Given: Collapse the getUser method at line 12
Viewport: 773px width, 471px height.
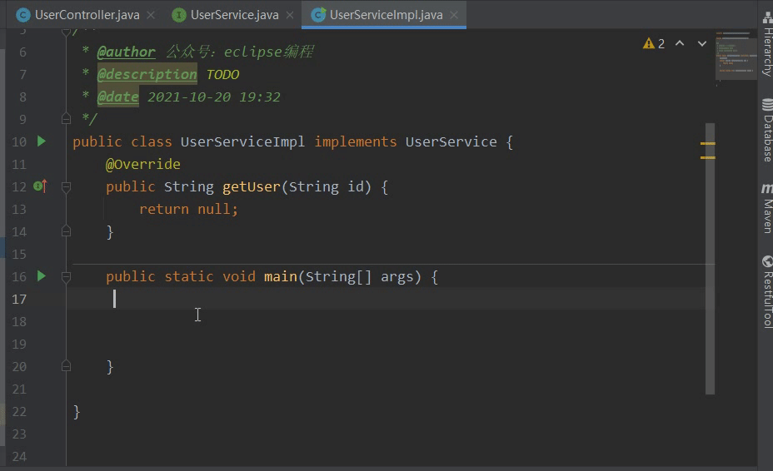Looking at the screenshot, I should pyautogui.click(x=66, y=186).
